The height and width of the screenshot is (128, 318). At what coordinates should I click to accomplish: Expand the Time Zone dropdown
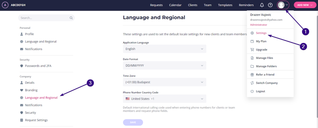click(x=164, y=82)
